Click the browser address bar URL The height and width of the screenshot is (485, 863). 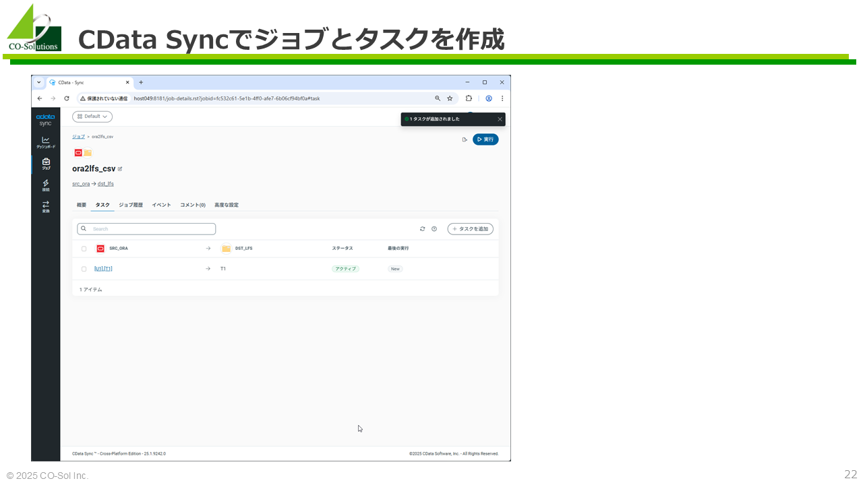pyautogui.click(x=227, y=98)
